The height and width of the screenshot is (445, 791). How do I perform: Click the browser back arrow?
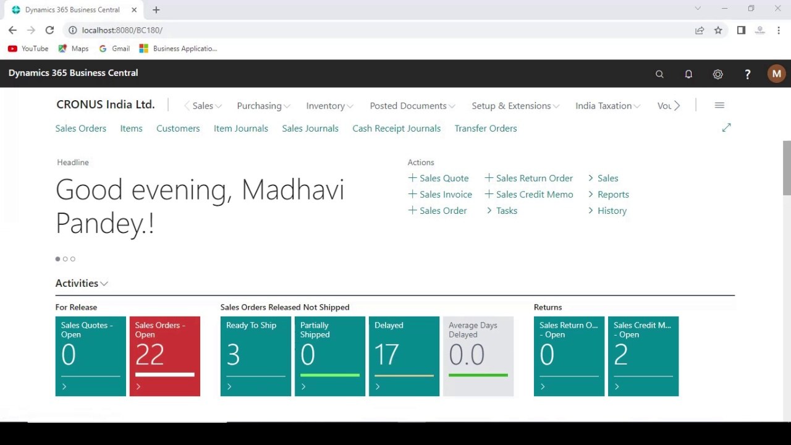(12, 30)
